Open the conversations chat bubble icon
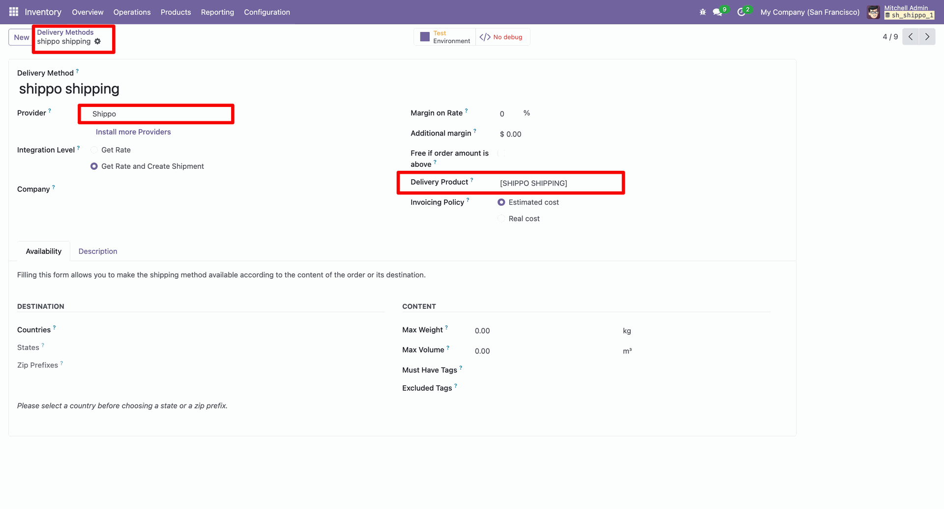Screen dimensions: 944x509 [x=717, y=12]
